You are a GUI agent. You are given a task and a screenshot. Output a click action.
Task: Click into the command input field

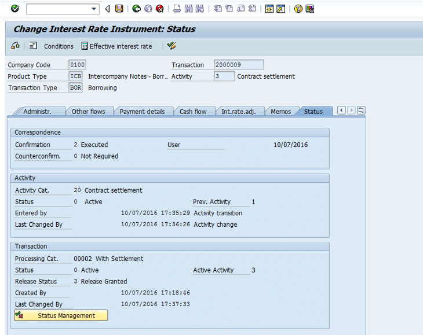58,9
